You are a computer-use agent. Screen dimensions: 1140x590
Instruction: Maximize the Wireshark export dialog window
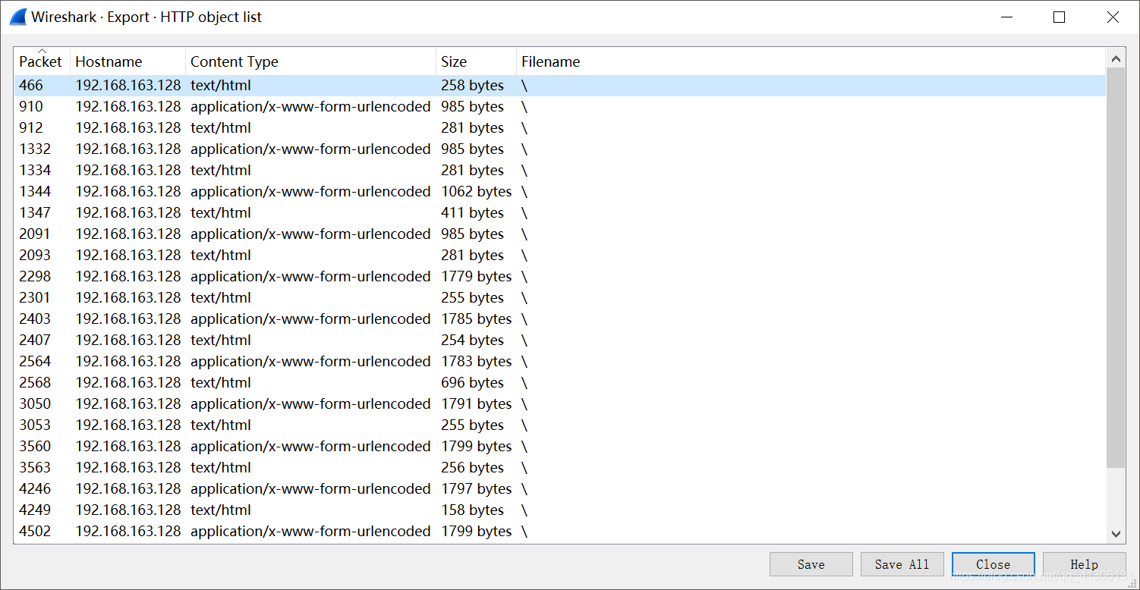1060,17
